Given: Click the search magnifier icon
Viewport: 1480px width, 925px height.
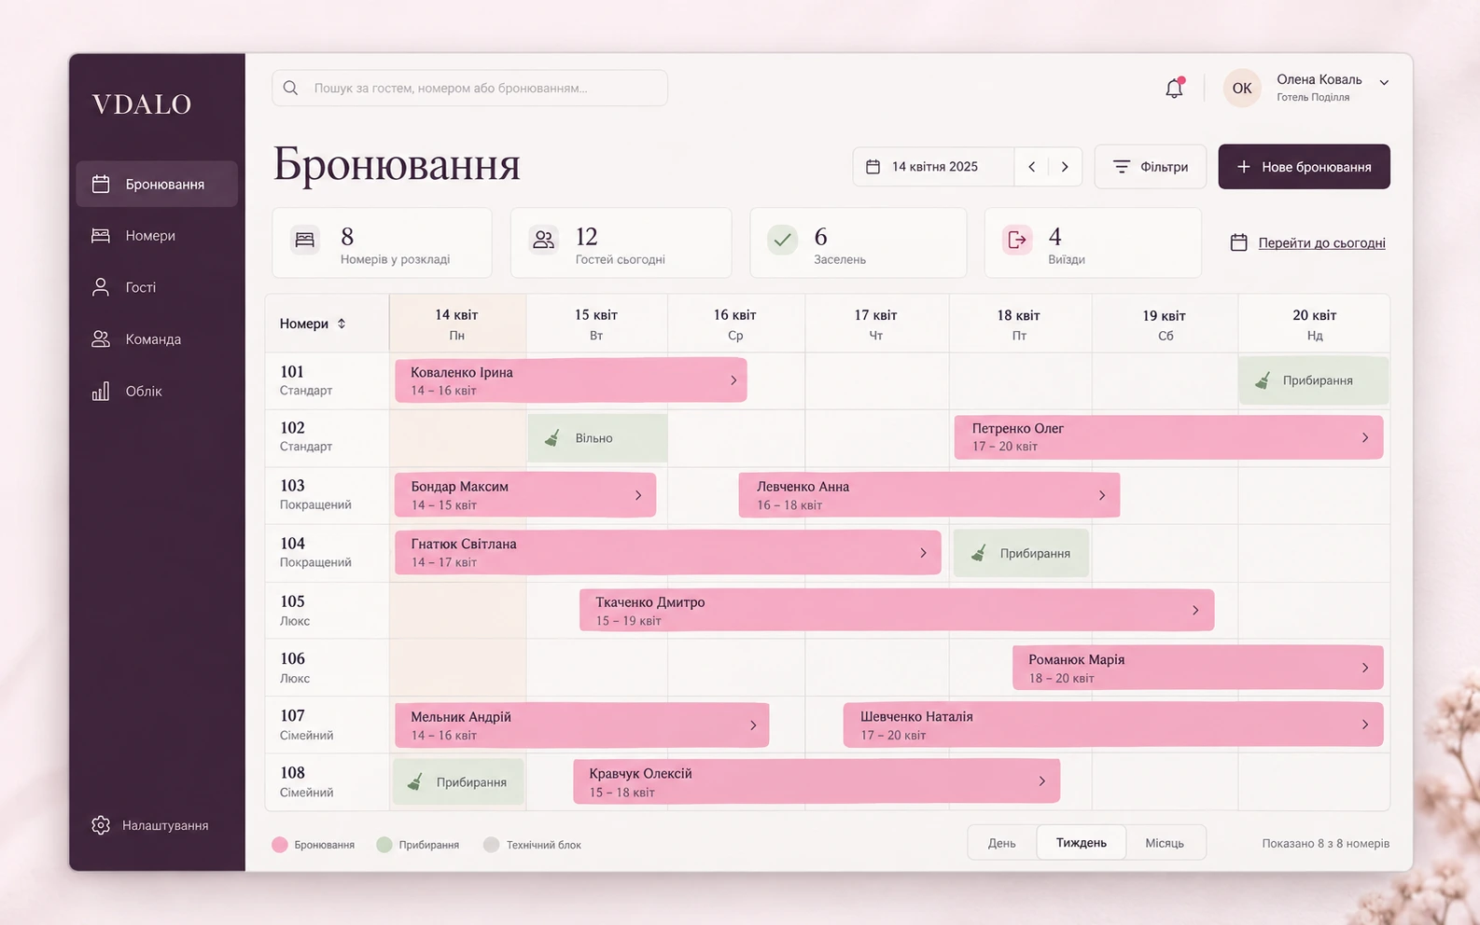Looking at the screenshot, I should click(x=290, y=88).
